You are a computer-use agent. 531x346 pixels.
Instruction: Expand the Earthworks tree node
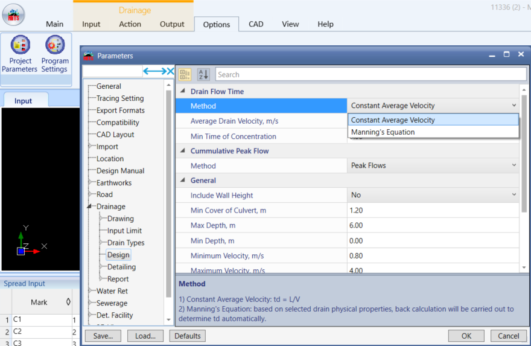point(90,182)
